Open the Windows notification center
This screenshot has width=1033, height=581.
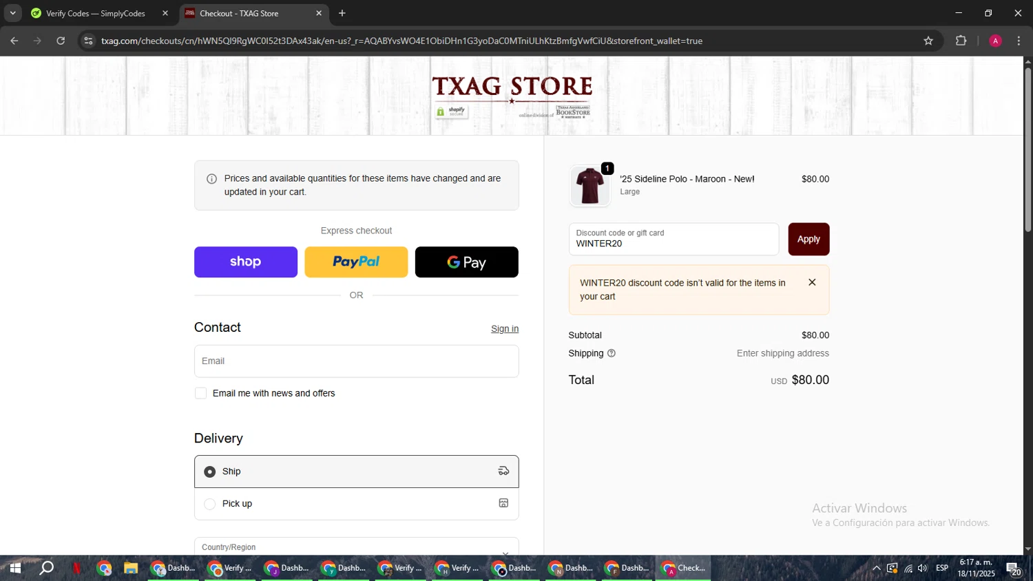coord(1014,569)
